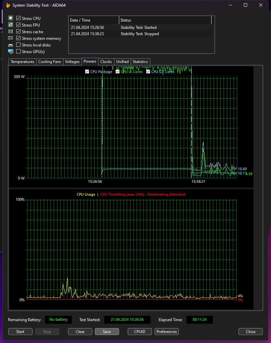
Task: Toggle CPU GT Cores graph checkbox
Action: pos(148,72)
